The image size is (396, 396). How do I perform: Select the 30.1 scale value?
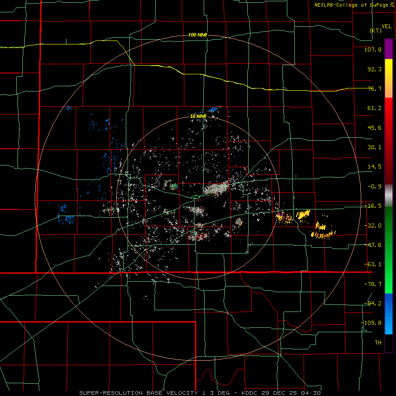click(x=374, y=147)
